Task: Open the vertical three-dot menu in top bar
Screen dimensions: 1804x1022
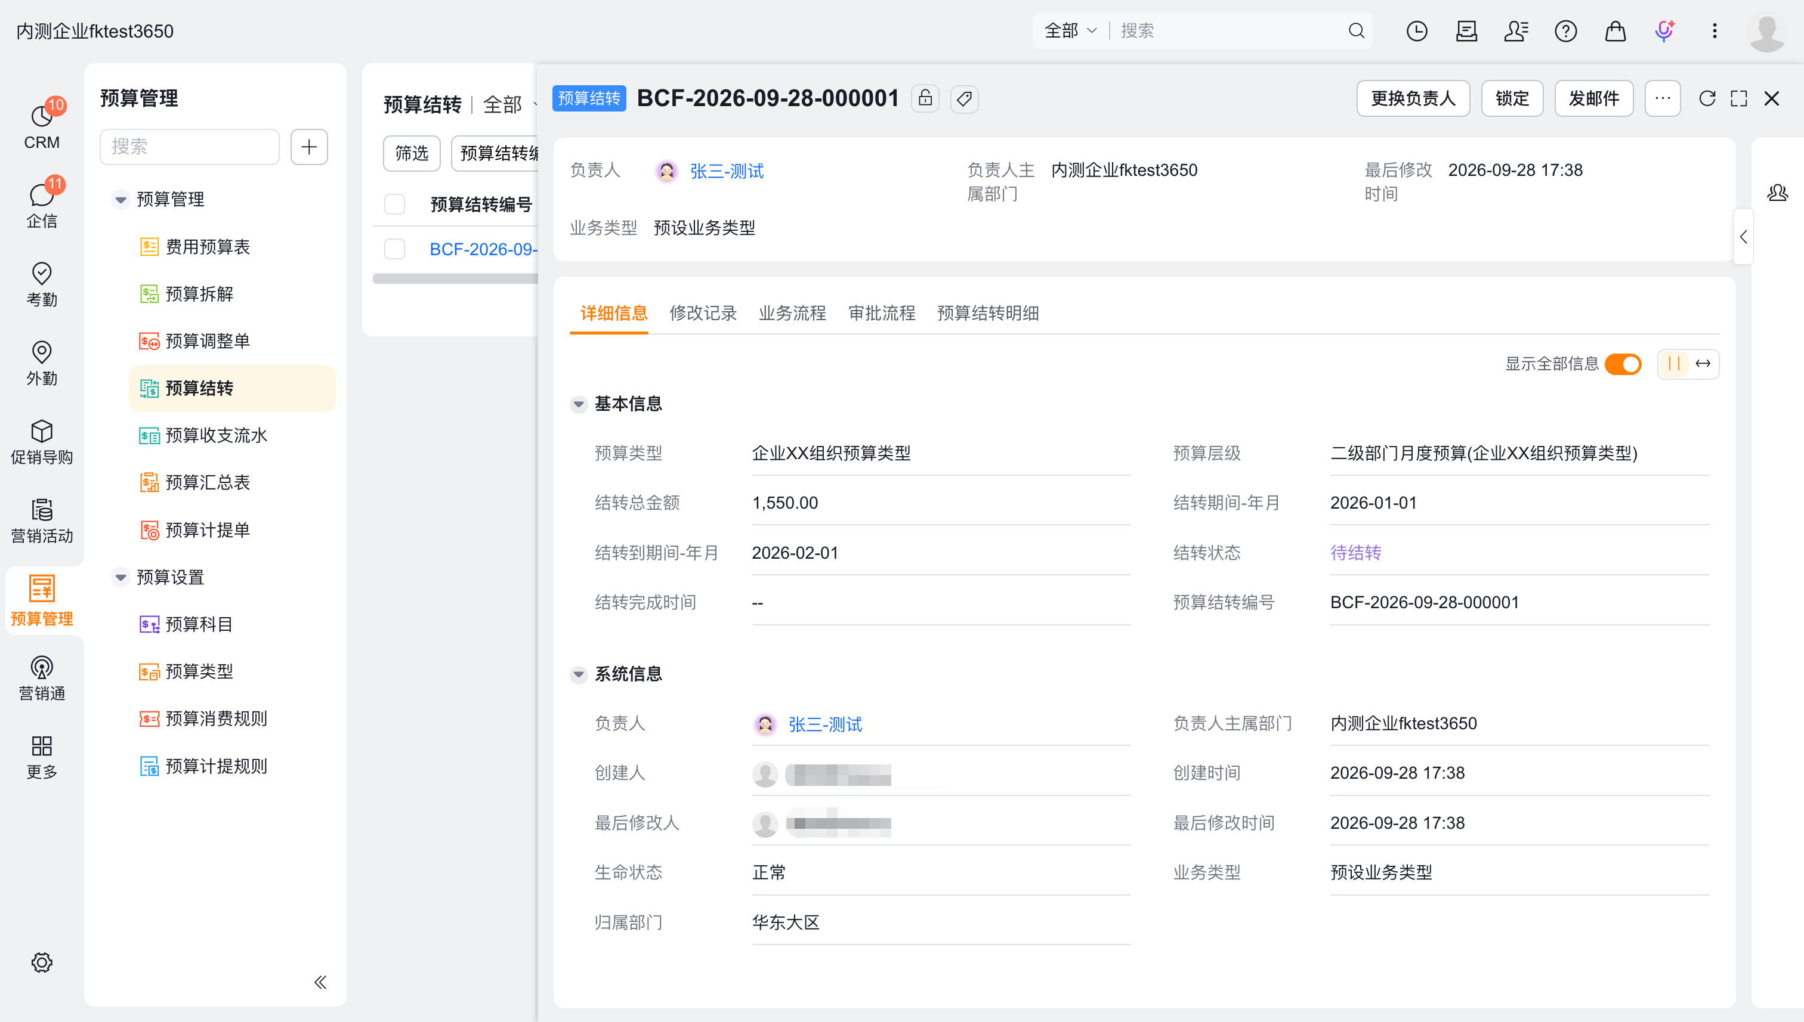Action: (1715, 31)
